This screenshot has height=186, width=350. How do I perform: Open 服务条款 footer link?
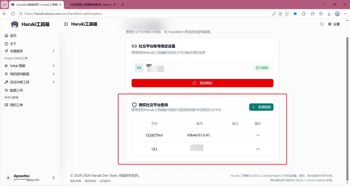91,181
